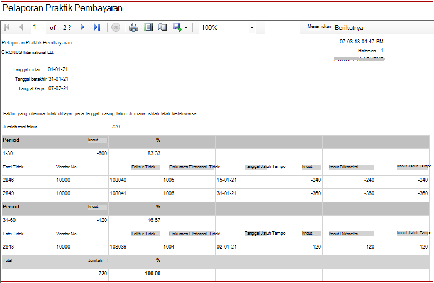The height and width of the screenshot is (283, 434).
Task: Click the Berikutnya next link
Action: tap(349, 28)
